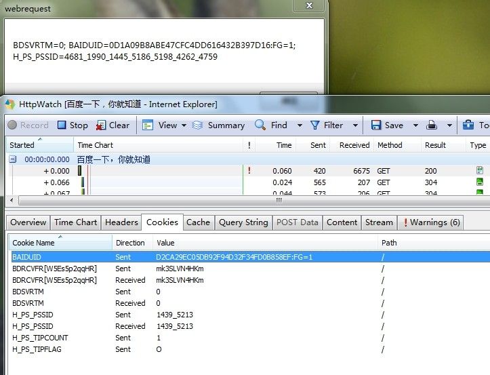Select the H_PS_TIPCOUNT cookie row
The height and width of the screenshot is (375, 490).
tap(251, 338)
